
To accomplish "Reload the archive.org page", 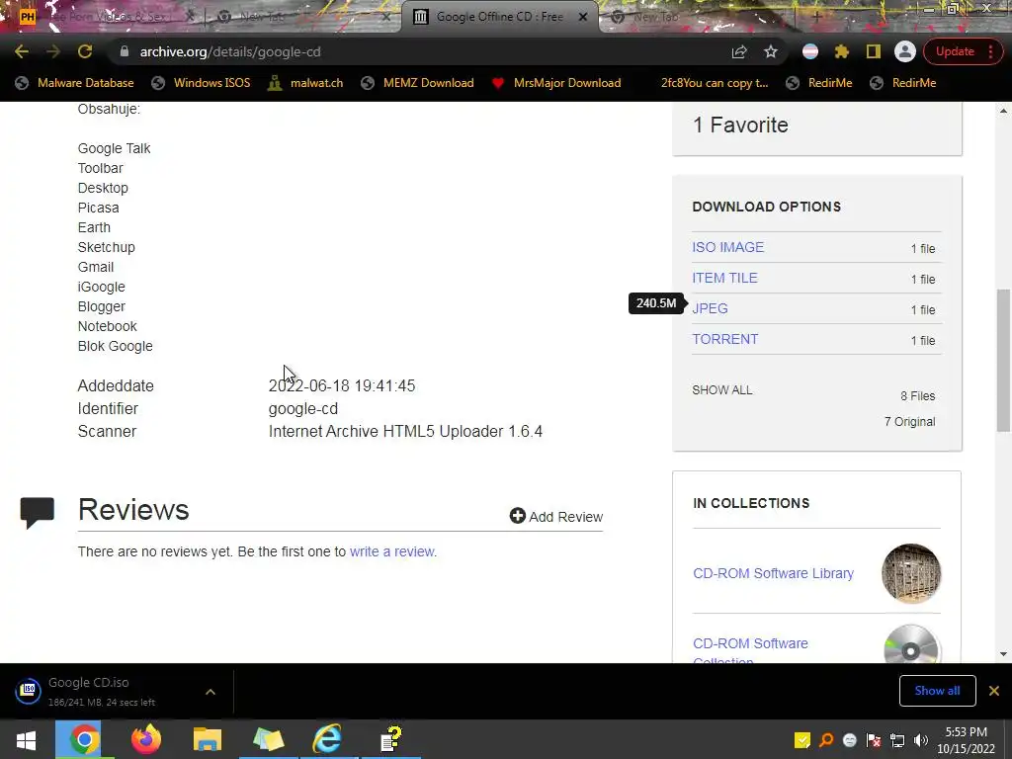I will pos(85,51).
